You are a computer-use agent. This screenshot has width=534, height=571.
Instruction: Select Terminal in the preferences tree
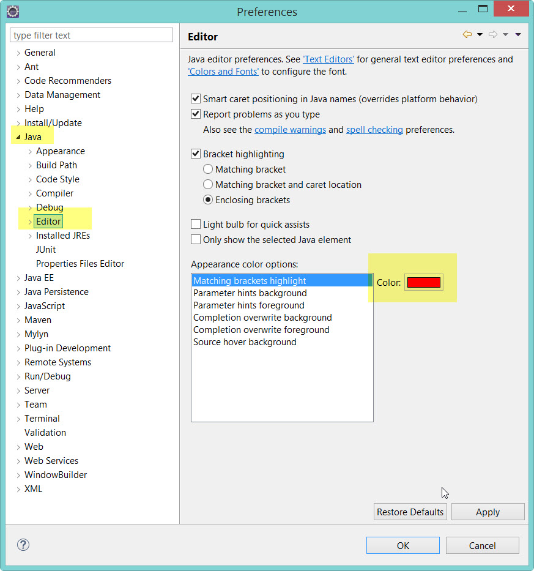point(42,419)
